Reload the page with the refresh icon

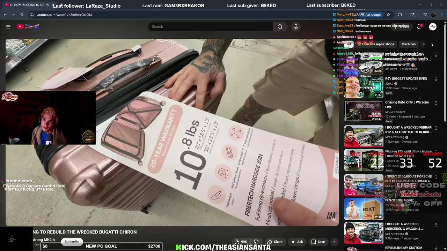(22, 15)
